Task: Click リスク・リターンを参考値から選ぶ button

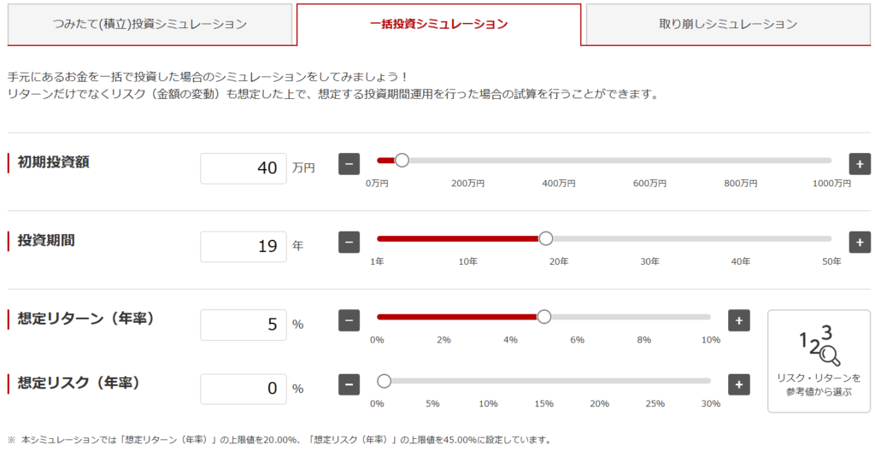Action: (819, 360)
